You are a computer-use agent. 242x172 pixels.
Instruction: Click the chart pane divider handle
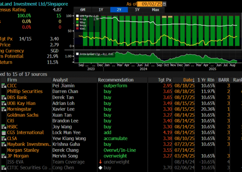pyautogui.click(x=158, y=50)
